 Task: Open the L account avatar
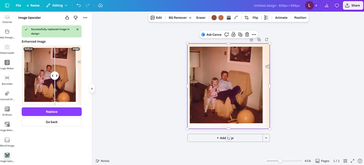pos(309,5)
